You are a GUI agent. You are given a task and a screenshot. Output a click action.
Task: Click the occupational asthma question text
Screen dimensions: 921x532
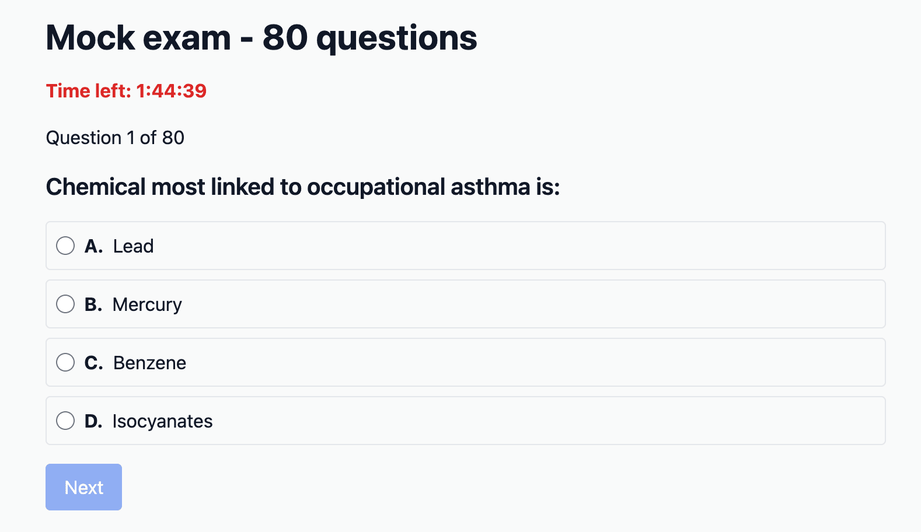(303, 187)
